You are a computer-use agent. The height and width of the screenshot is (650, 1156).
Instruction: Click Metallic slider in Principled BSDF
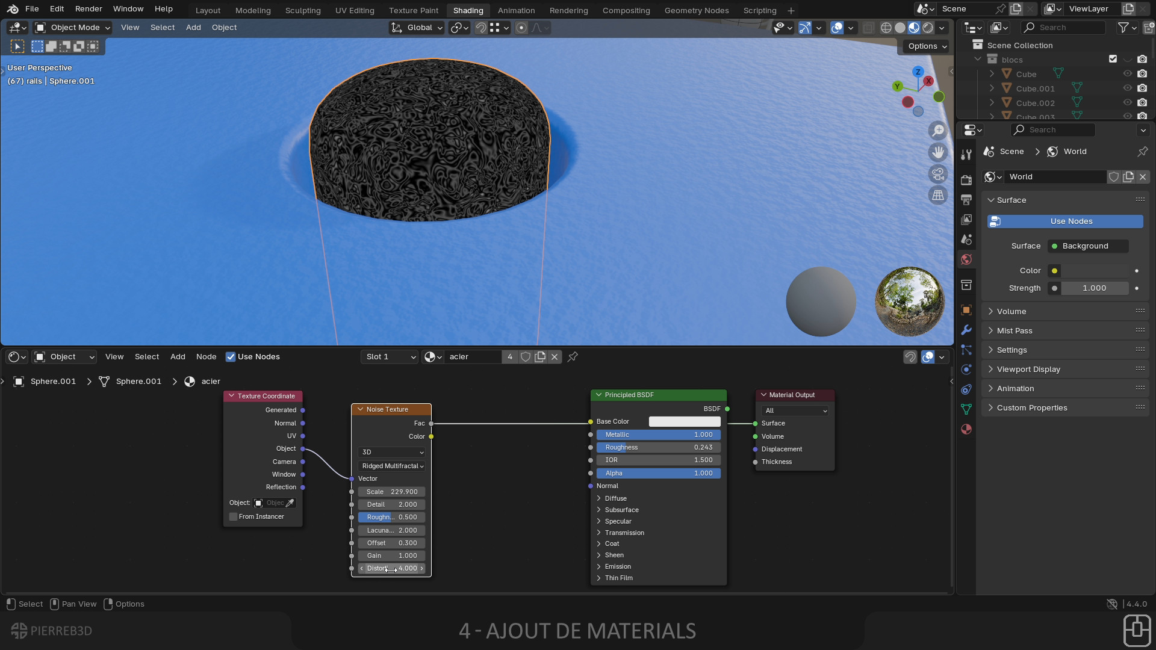(x=659, y=435)
